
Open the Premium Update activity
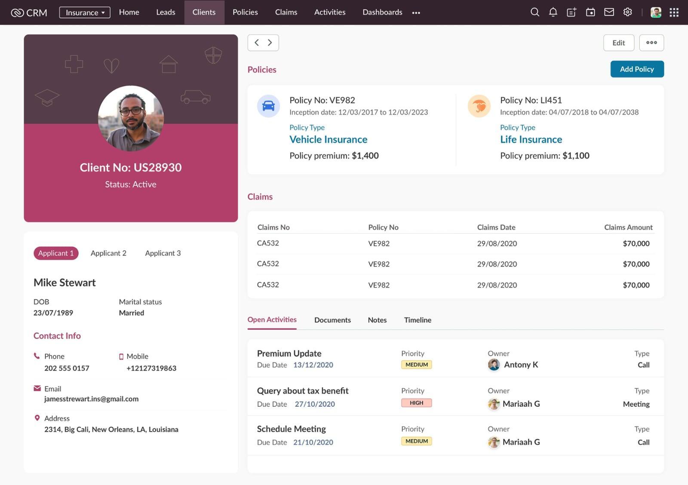click(289, 353)
